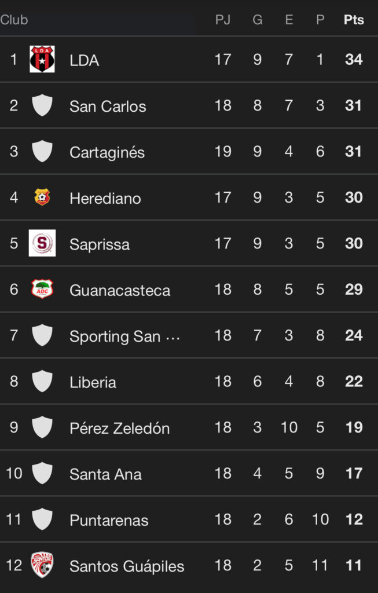The width and height of the screenshot is (378, 593).
Task: Select the Cartaginés team name
Action: pyautogui.click(x=107, y=152)
